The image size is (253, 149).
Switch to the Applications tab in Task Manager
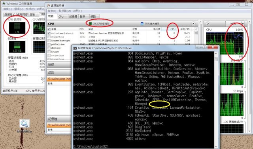coord(10,15)
